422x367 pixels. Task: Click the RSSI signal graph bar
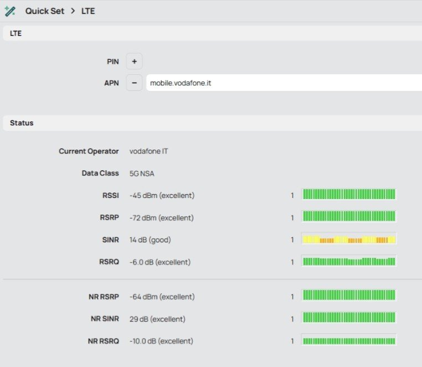coord(349,195)
